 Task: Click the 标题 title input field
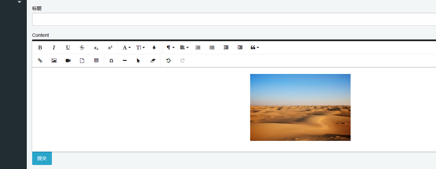point(234,19)
